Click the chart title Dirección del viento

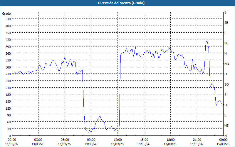[117, 3]
